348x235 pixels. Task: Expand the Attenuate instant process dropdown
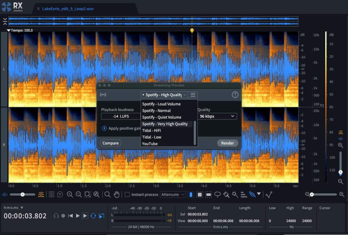click(173, 195)
